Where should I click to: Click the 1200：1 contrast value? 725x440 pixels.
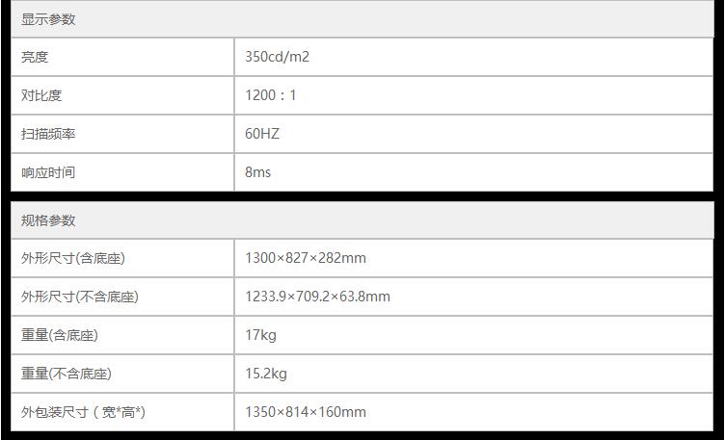click(271, 95)
